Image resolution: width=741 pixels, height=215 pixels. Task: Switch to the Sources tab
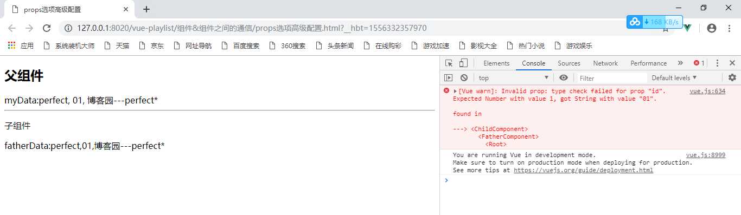pyautogui.click(x=569, y=63)
